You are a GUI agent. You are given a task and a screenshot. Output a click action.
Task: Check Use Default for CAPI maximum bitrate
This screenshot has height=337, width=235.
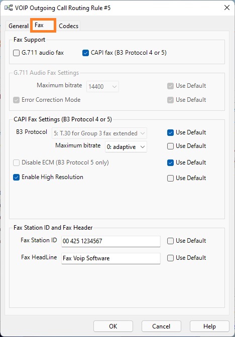coord(170,146)
